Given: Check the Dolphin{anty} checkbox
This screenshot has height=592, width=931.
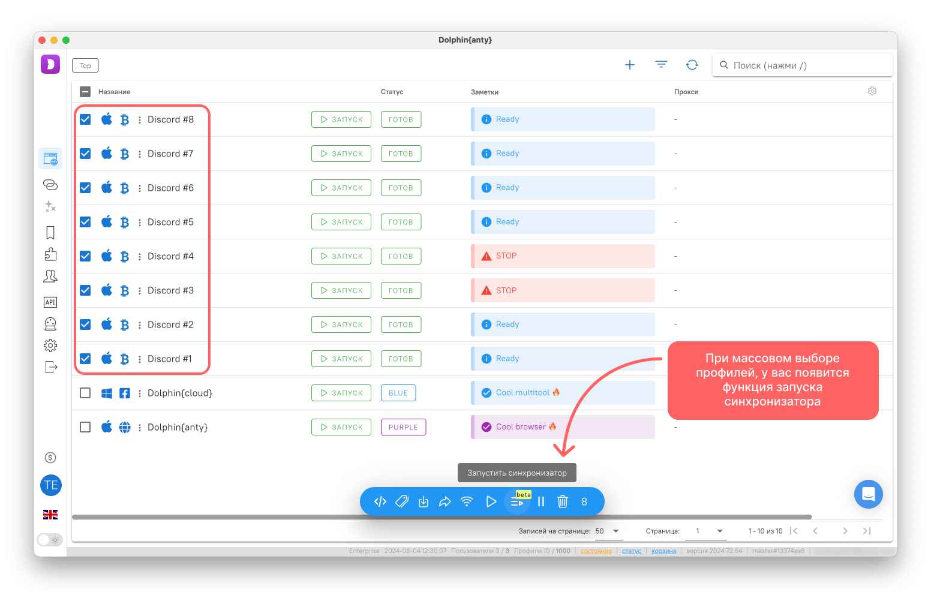Looking at the screenshot, I should 85,427.
